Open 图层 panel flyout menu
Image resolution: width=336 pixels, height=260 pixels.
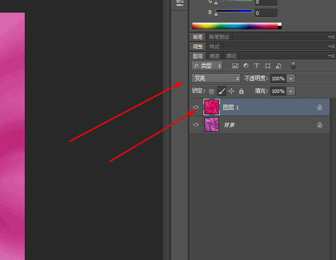click(x=331, y=56)
